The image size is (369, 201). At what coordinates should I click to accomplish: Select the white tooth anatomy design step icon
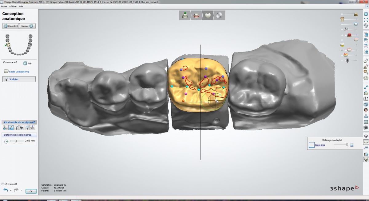tap(208, 15)
